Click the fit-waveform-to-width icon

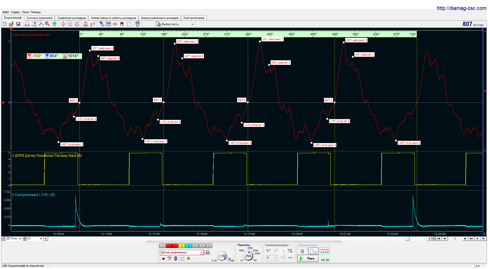point(54,24)
